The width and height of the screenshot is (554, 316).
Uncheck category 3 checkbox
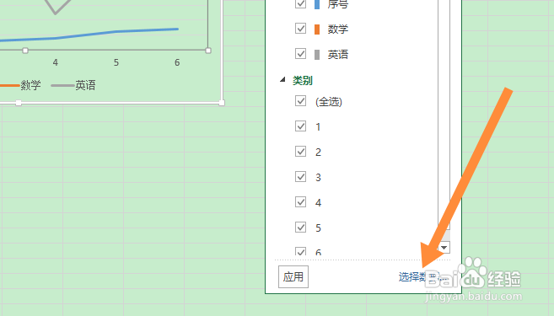point(301,176)
